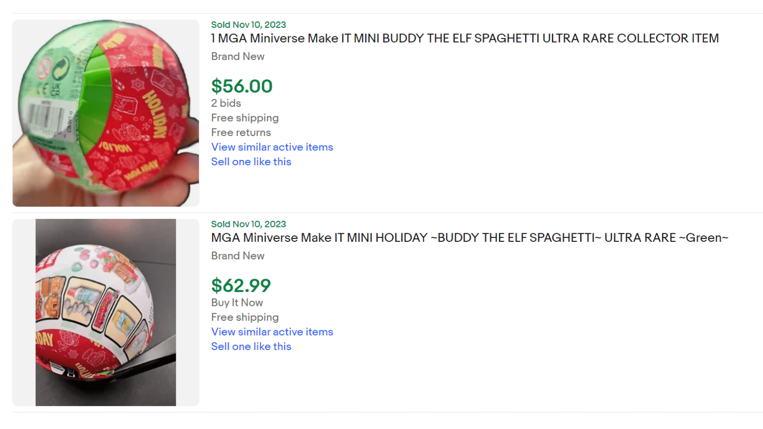The height and width of the screenshot is (429, 763).
Task: Click Sold Nov 10 date on second listing
Action: click(x=248, y=224)
